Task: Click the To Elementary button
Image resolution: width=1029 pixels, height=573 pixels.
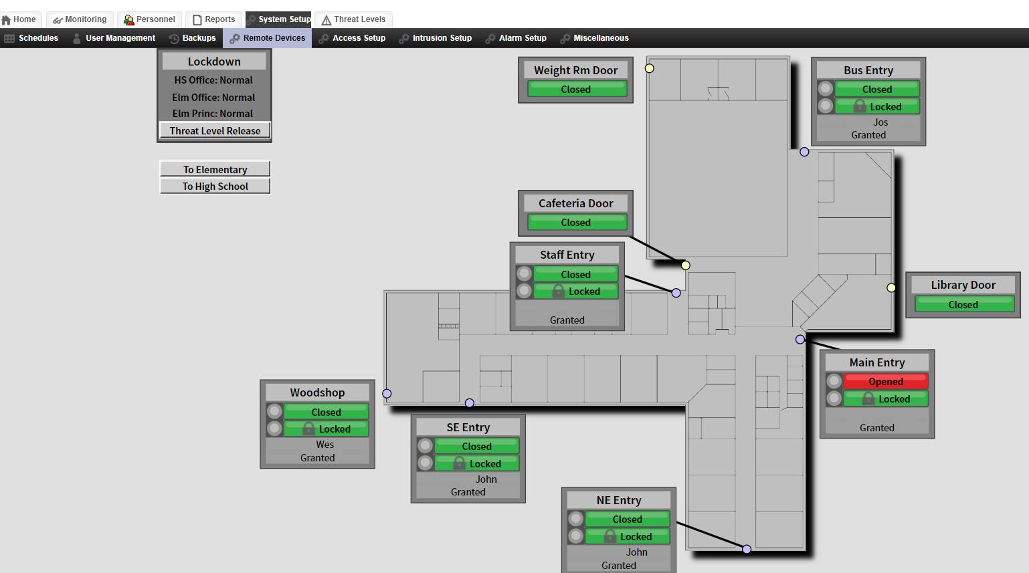Action: 215,169
